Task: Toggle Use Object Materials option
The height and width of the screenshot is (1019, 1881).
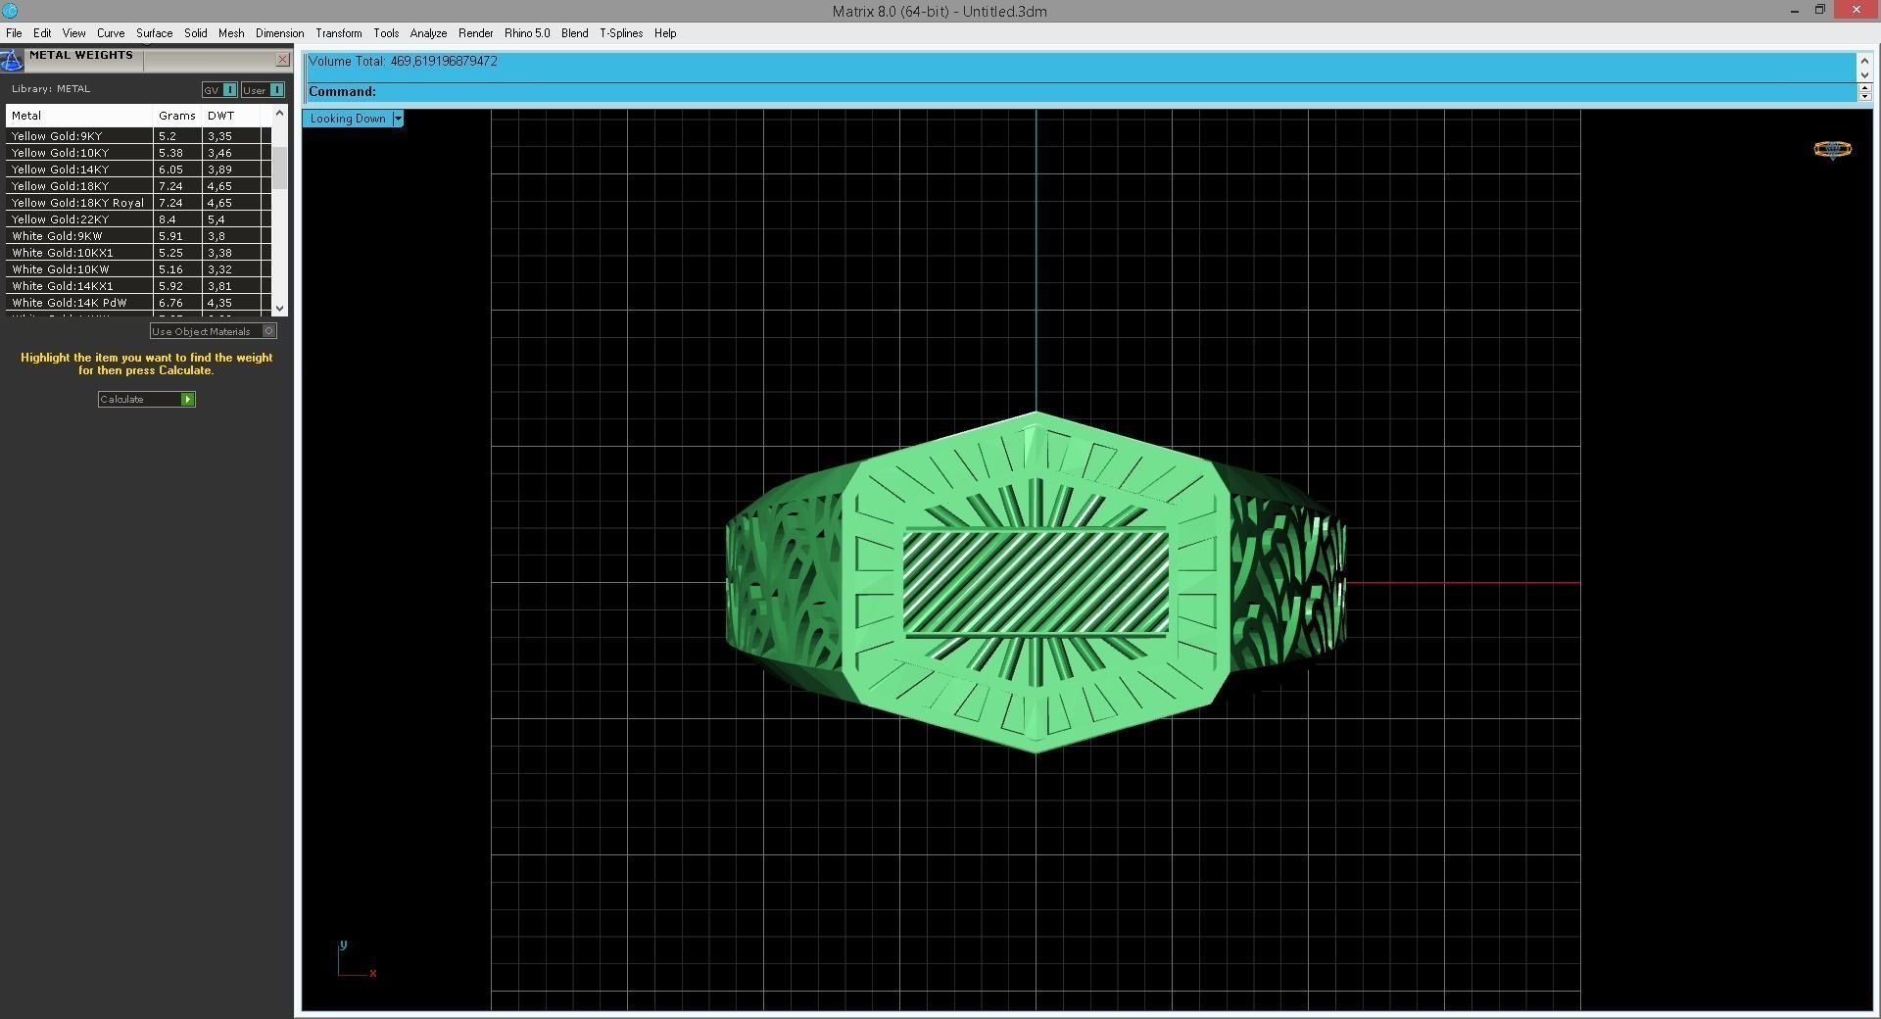Action: coord(213,331)
